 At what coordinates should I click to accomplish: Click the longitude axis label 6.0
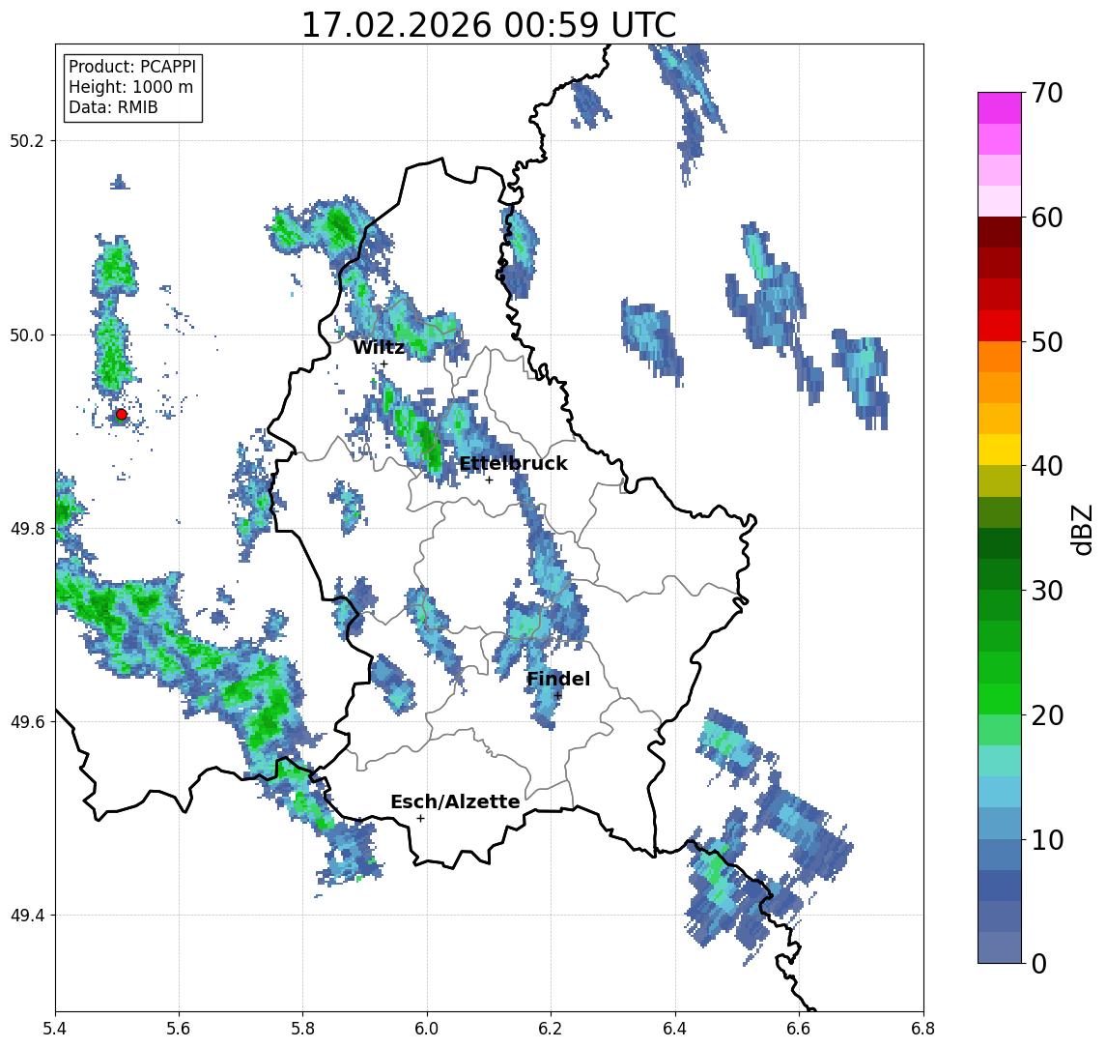[427, 1029]
